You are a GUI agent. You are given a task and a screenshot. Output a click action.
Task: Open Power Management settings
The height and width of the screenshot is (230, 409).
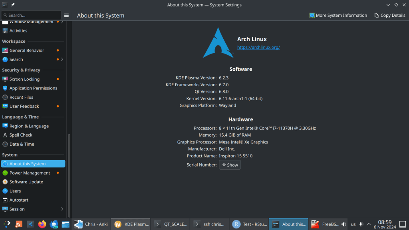(x=30, y=173)
